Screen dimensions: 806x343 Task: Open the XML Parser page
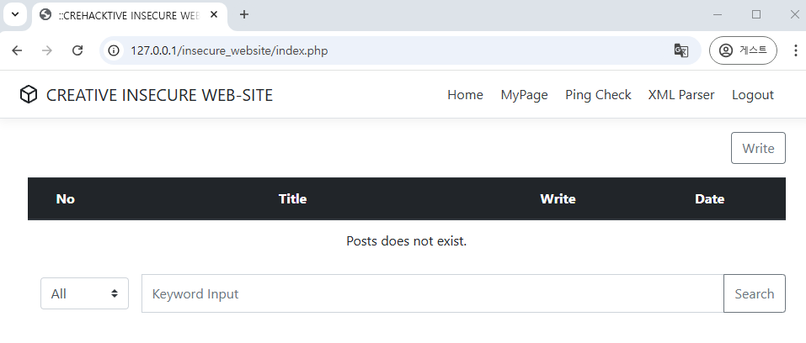[x=681, y=95]
